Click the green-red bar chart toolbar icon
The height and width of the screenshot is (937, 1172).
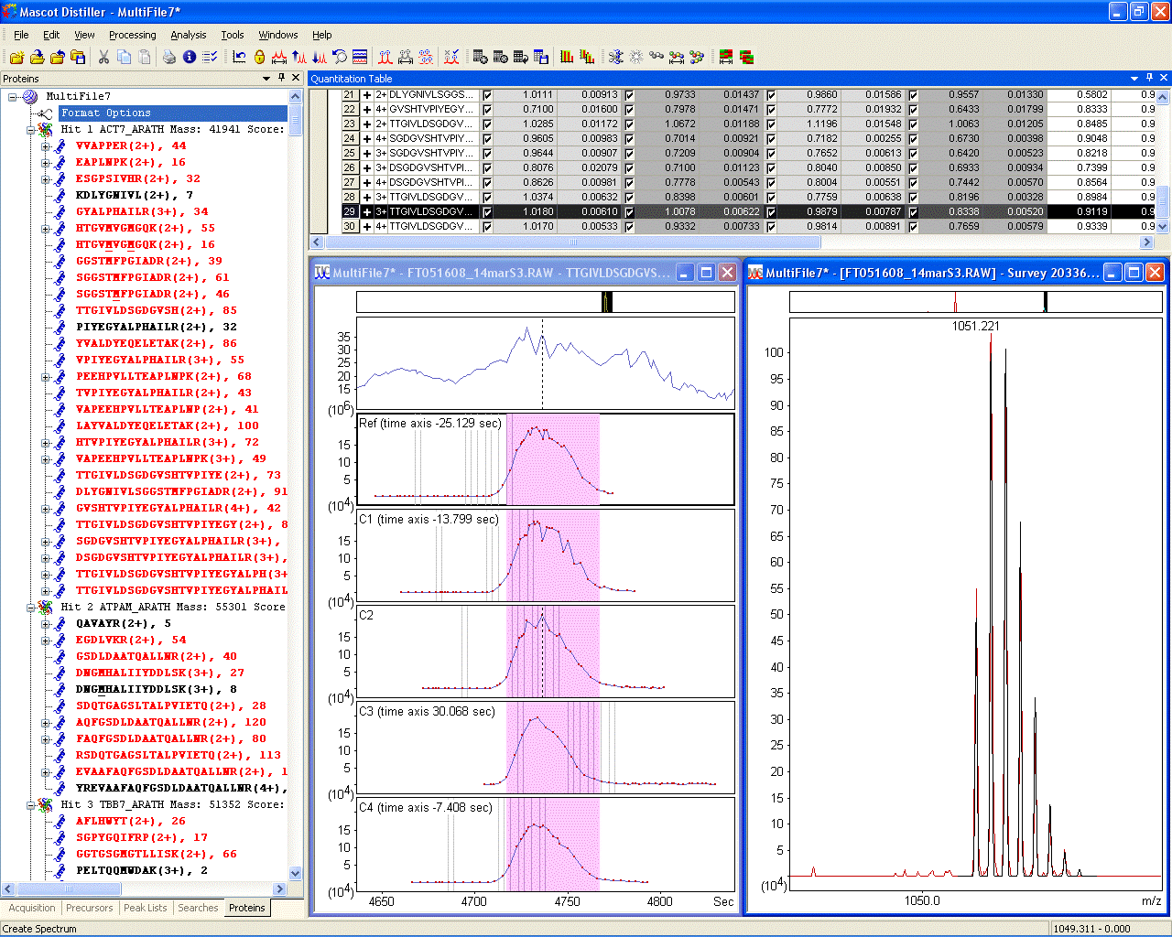(x=567, y=57)
